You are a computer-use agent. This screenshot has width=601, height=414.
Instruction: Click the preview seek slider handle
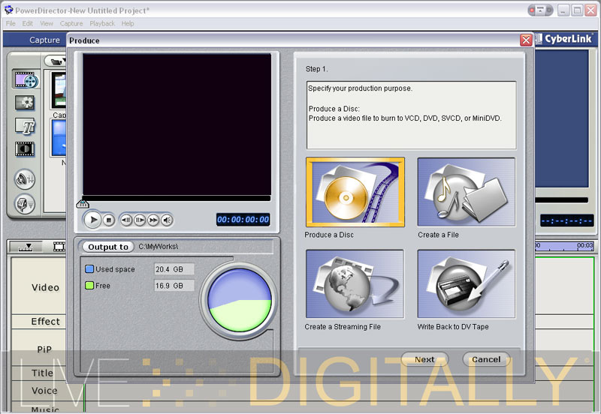point(83,203)
